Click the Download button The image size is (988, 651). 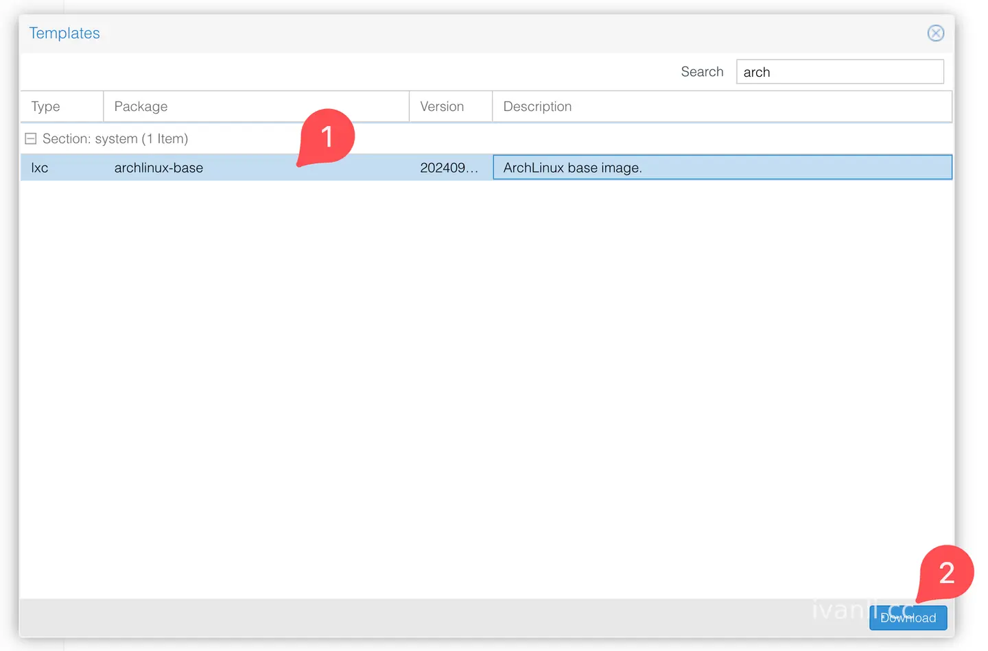tap(908, 617)
